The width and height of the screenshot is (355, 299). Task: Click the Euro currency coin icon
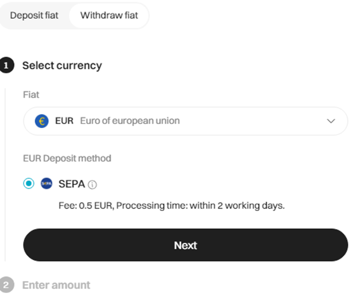click(x=41, y=121)
